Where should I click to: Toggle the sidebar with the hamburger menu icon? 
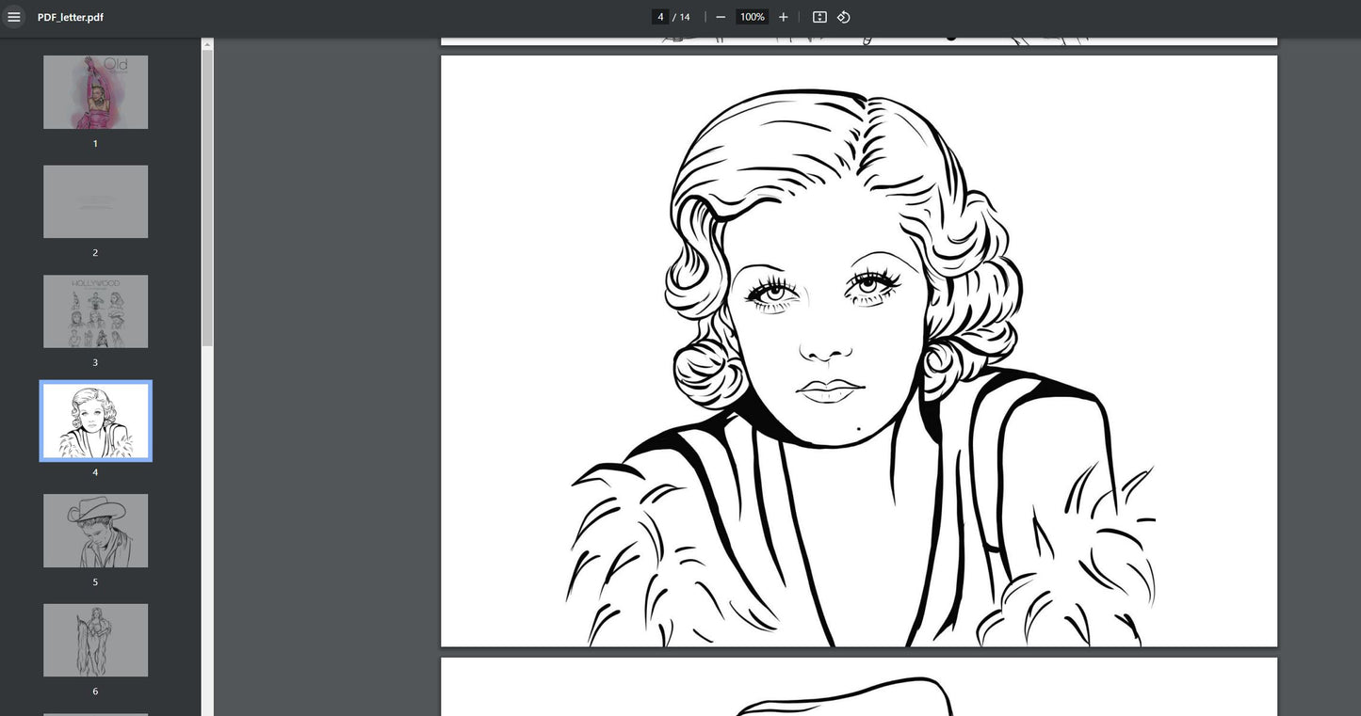pos(14,17)
